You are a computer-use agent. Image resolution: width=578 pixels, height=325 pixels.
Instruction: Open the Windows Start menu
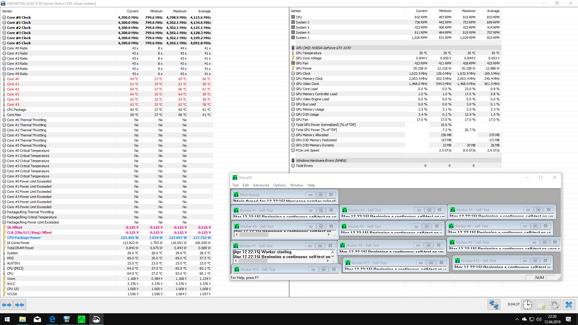[x=7, y=319]
